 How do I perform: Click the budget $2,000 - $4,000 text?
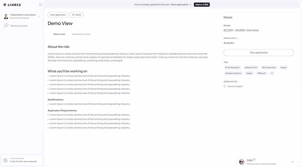point(234,30)
